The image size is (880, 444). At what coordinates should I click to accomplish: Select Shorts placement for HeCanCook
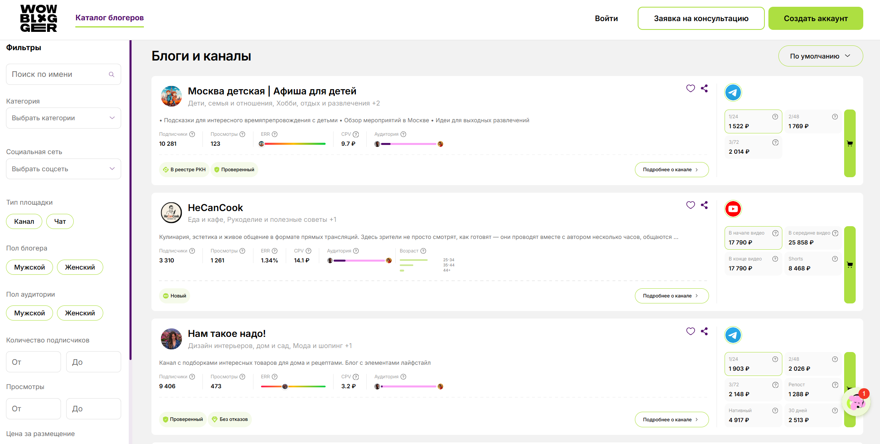coord(813,264)
